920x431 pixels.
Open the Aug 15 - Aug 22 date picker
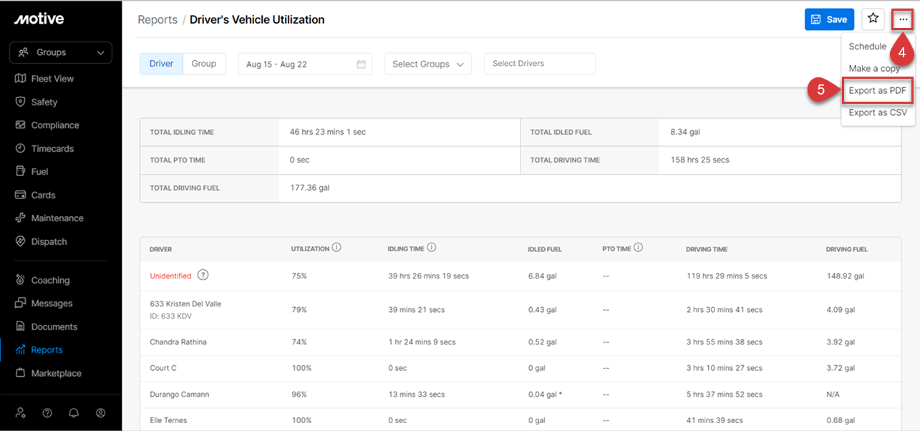(305, 64)
